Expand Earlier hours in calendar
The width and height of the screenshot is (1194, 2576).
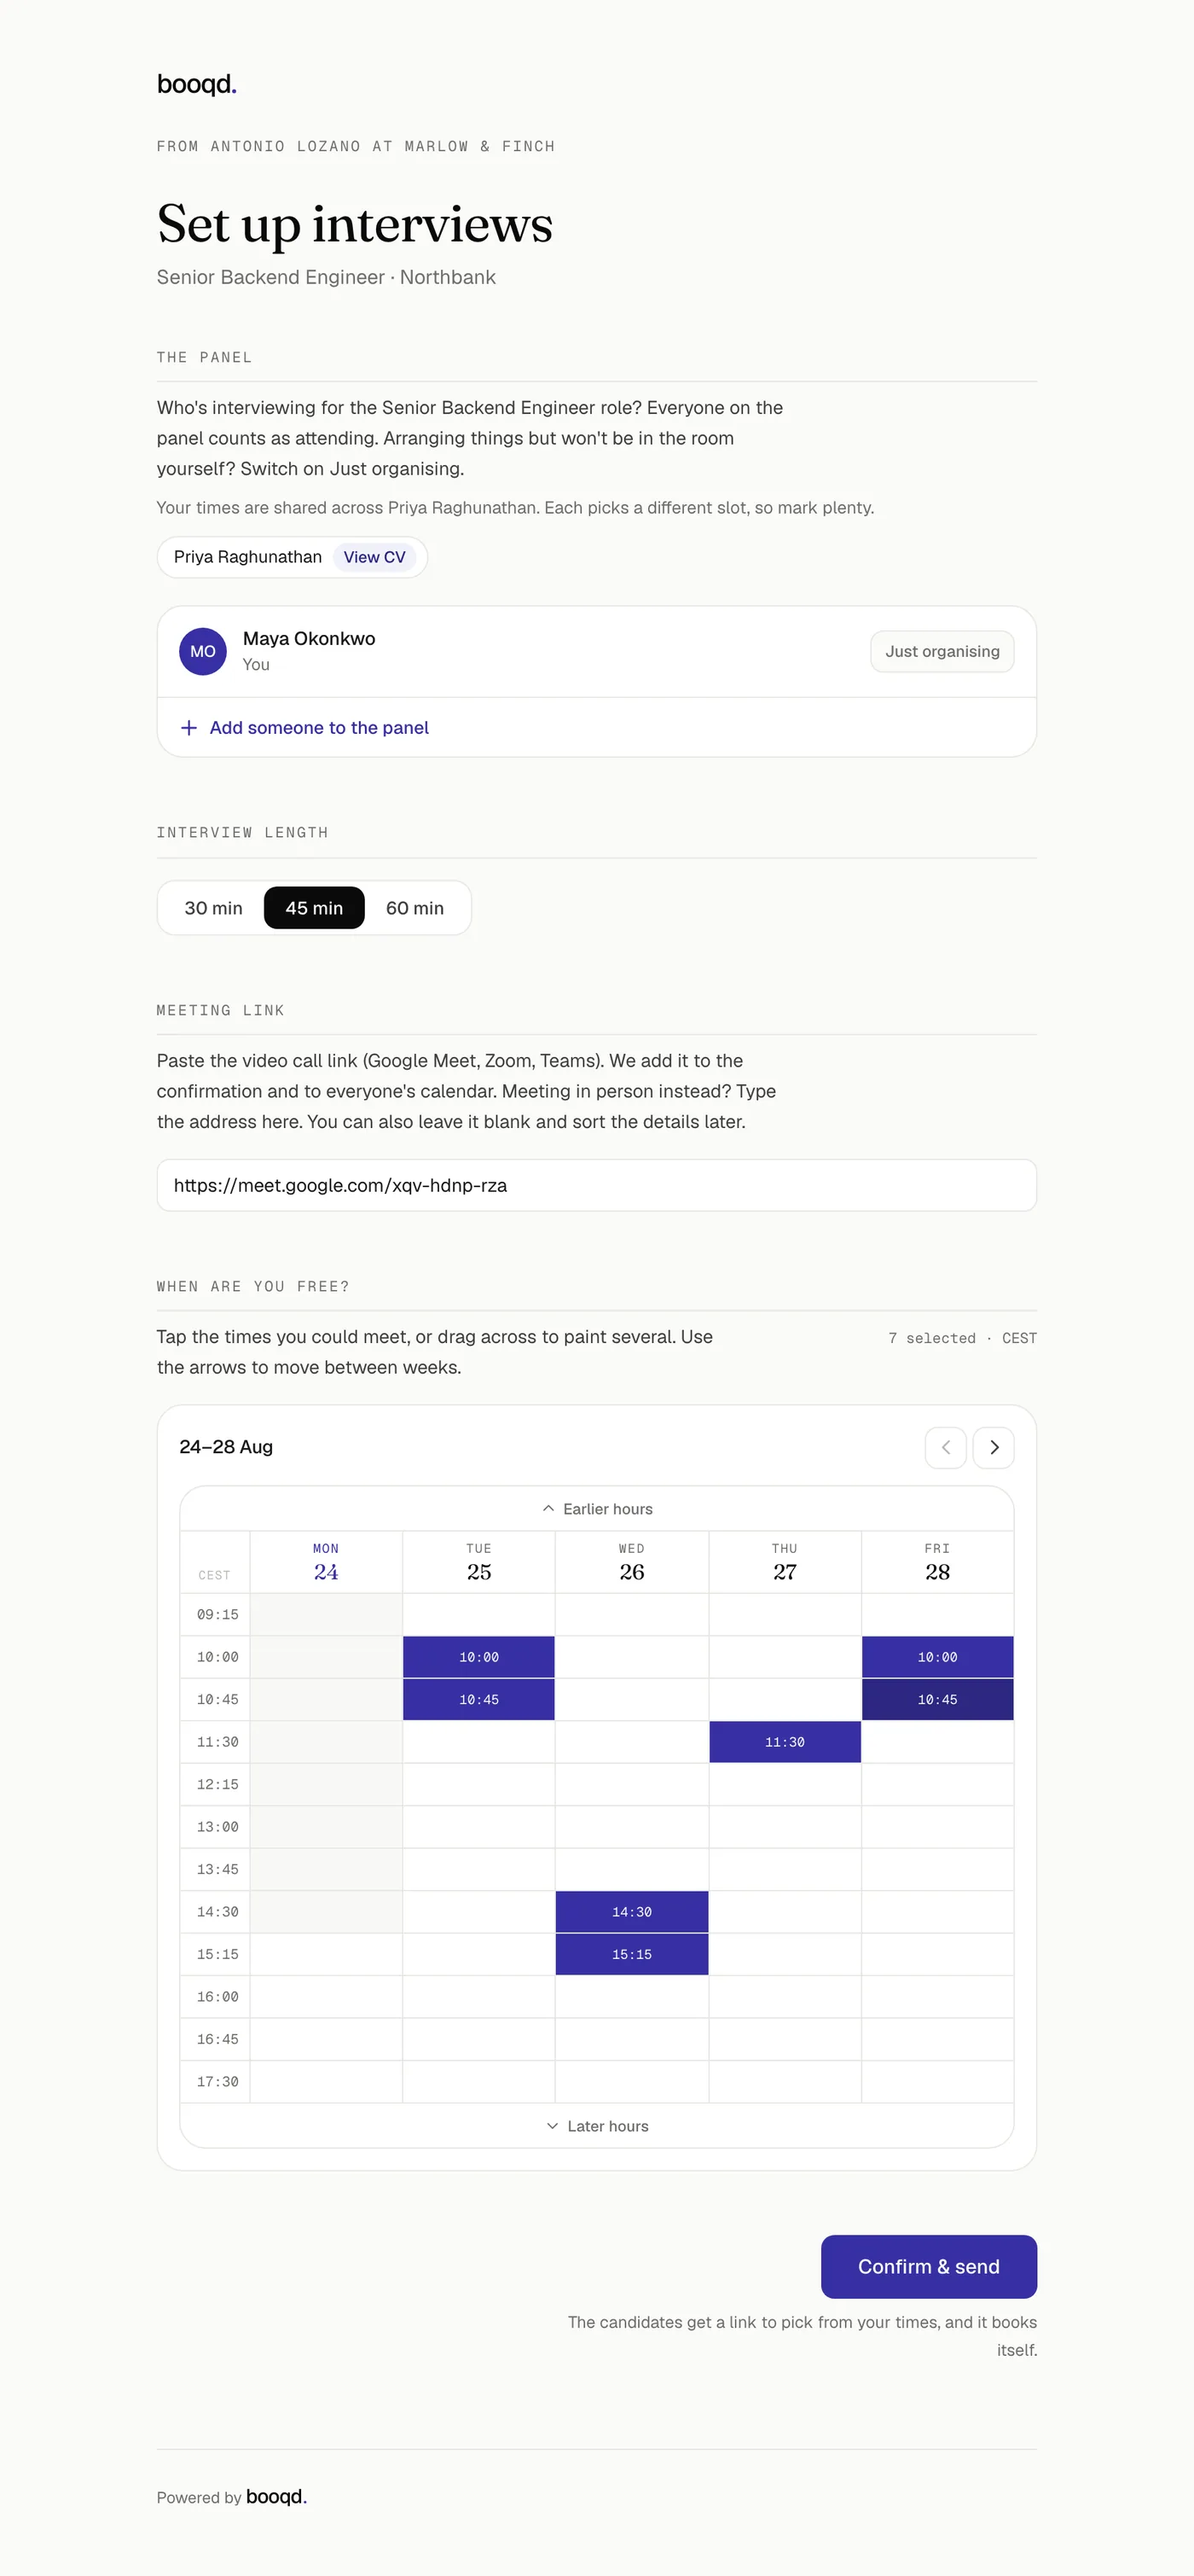[x=598, y=1508]
